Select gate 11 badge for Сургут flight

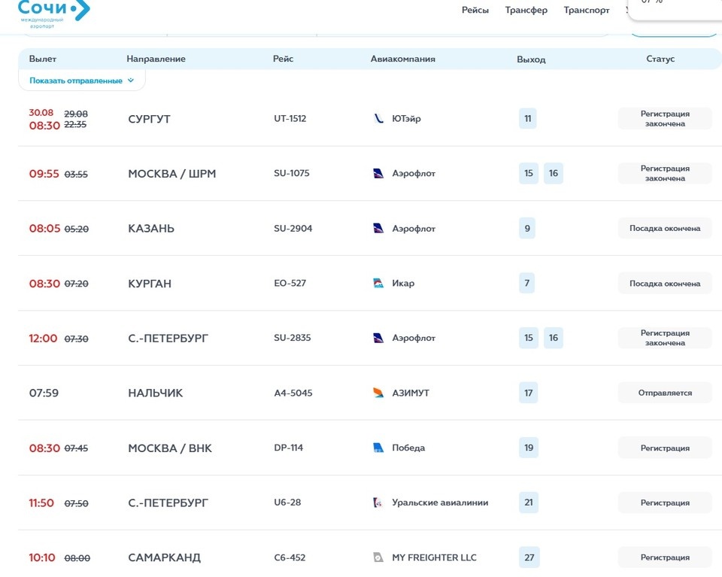[528, 118]
